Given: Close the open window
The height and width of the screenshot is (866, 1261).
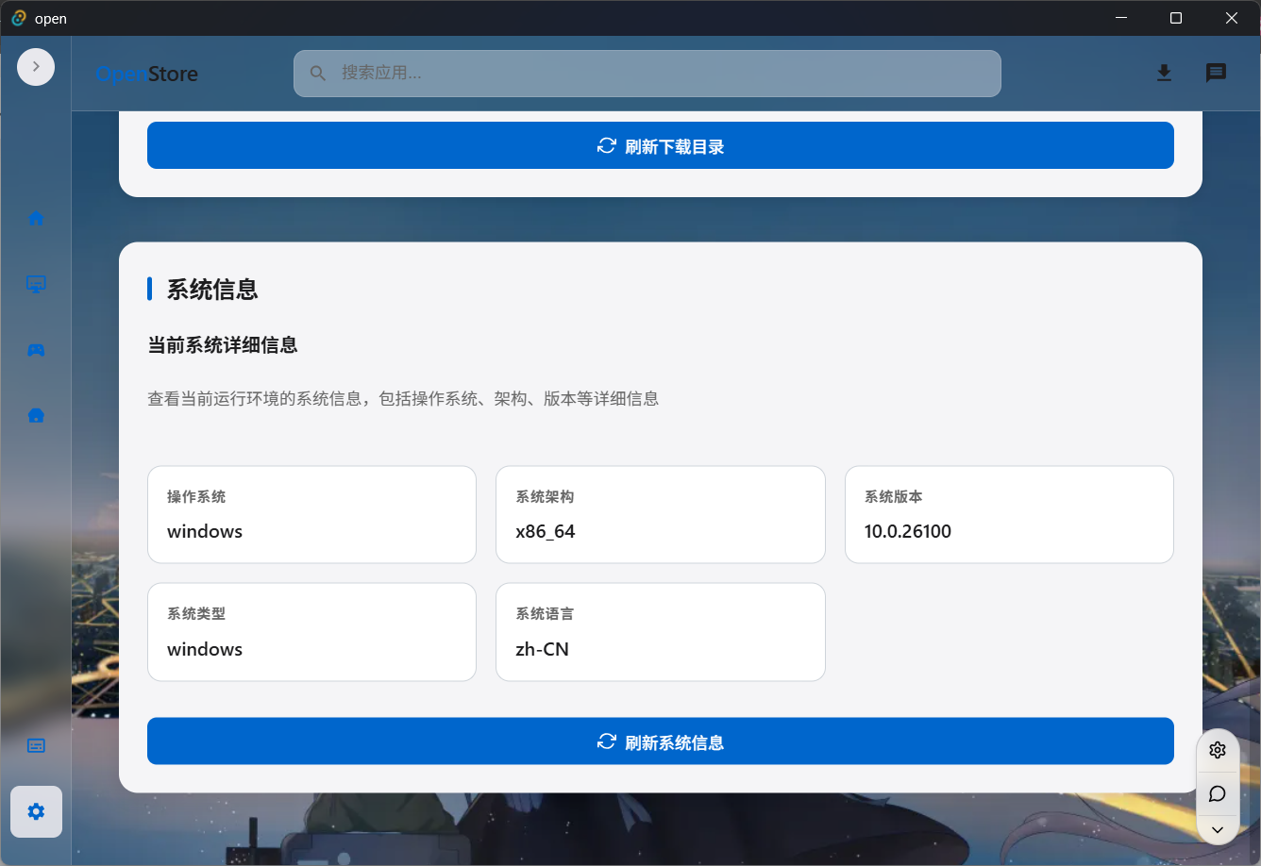Looking at the screenshot, I should click(1232, 18).
